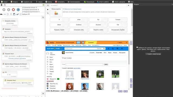Click Отчет о работе in toolbar
Image resolution: width=173 pixels, height=97 pixels.
103,2
